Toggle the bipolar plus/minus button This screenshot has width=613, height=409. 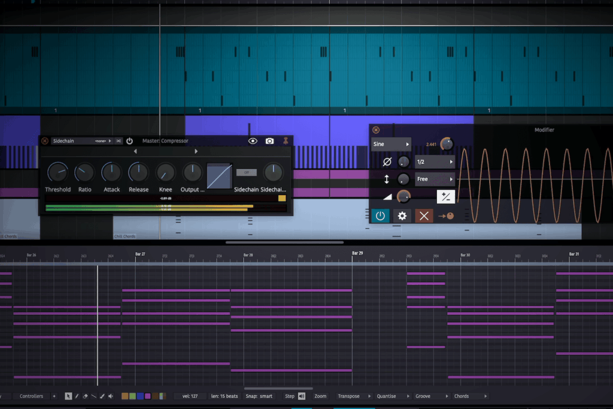click(445, 196)
